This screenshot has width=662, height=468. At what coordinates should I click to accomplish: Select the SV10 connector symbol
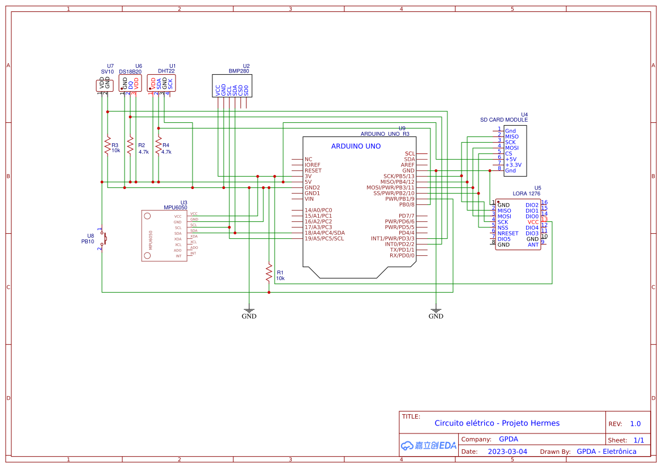click(x=105, y=85)
